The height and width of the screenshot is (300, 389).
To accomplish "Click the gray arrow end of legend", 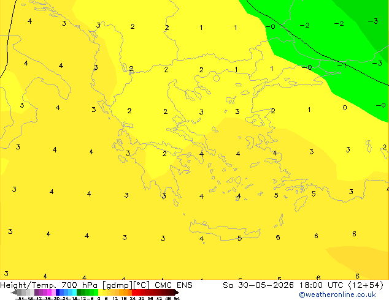I will pyautogui.click(x=14, y=292).
